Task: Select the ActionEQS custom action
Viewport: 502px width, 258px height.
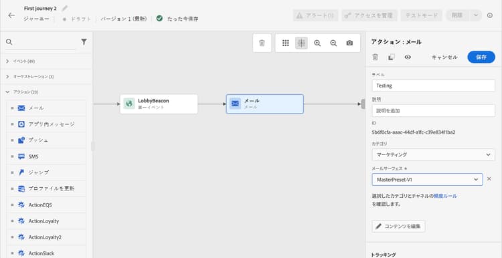Action: [x=46, y=205]
